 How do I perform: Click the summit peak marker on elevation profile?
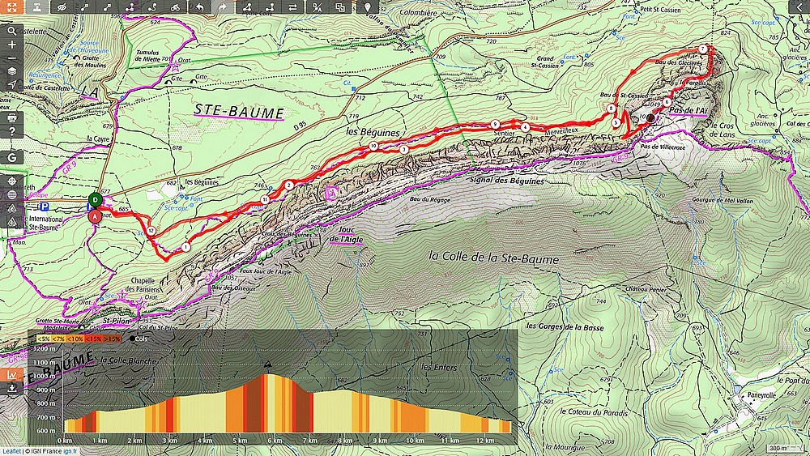point(267,365)
